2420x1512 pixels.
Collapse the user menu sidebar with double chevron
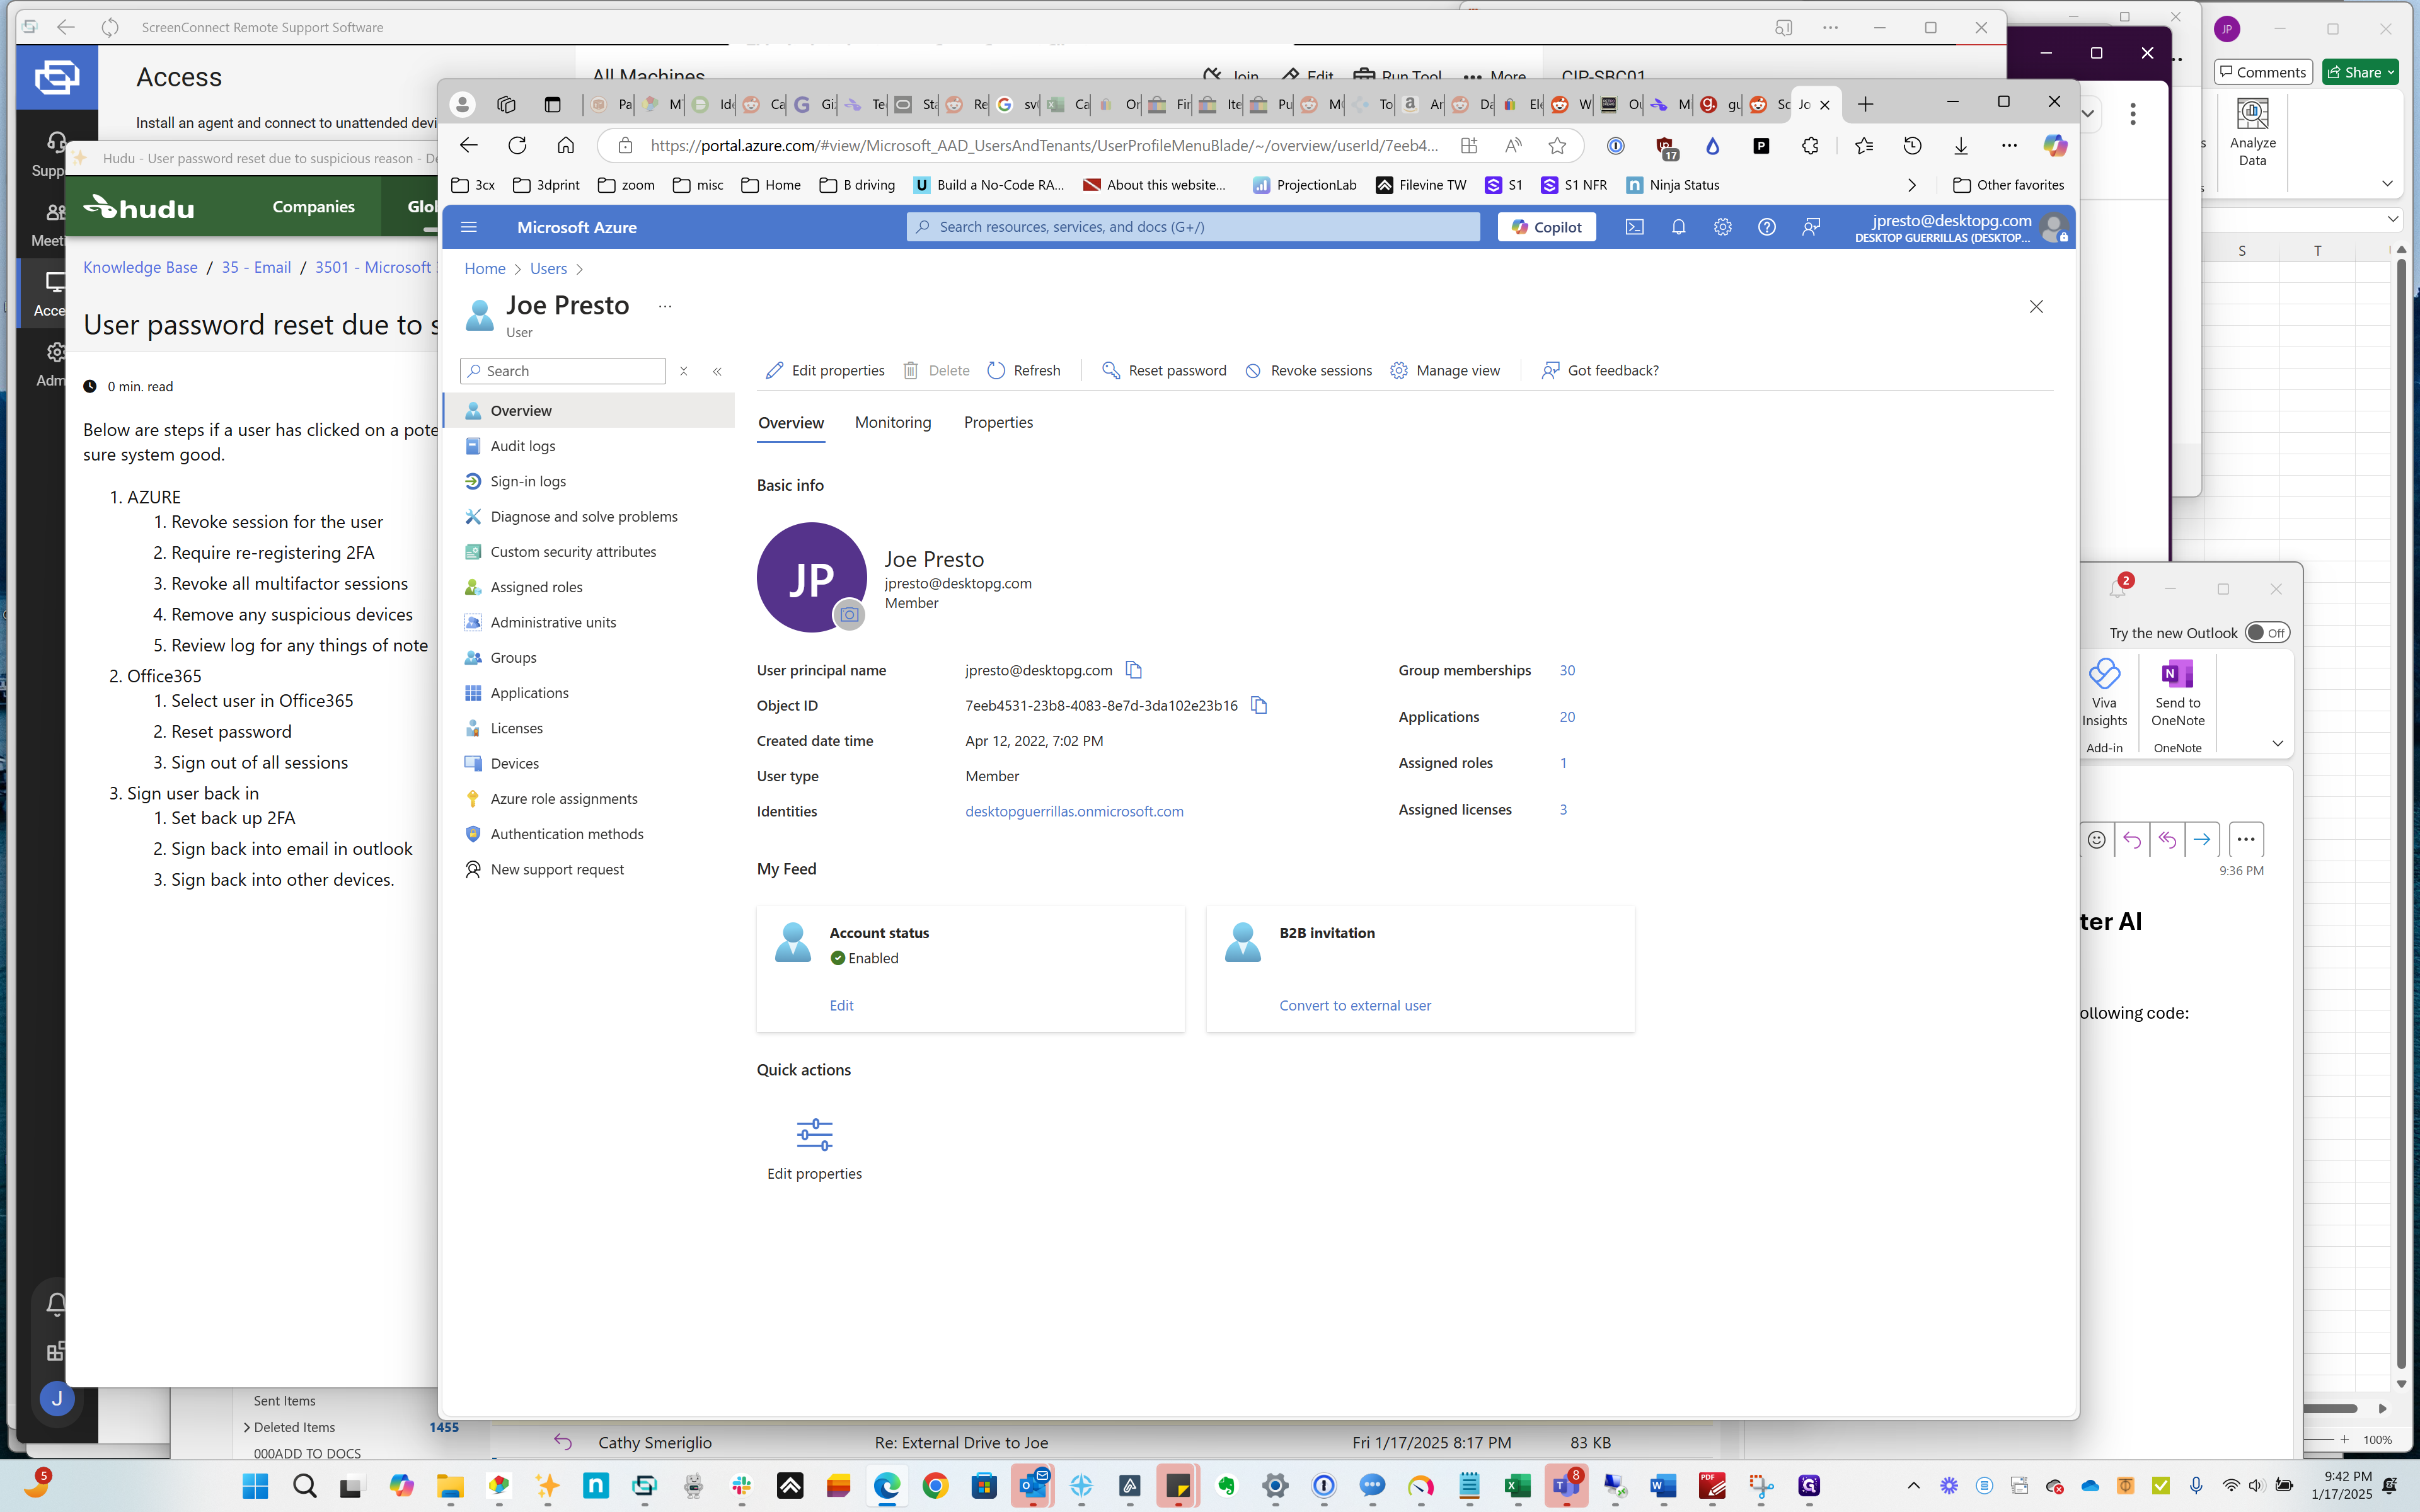click(717, 371)
